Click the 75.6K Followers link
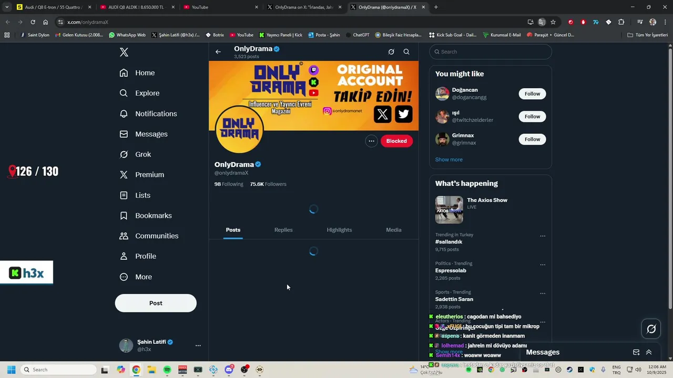 [268, 184]
